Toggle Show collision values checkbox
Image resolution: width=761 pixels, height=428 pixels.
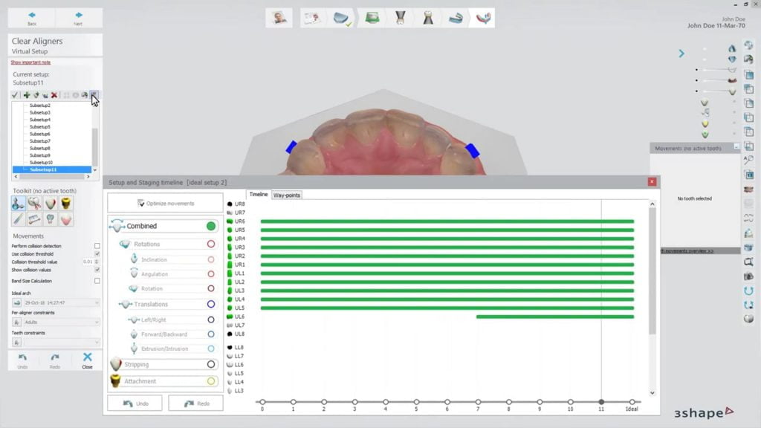[x=97, y=270]
